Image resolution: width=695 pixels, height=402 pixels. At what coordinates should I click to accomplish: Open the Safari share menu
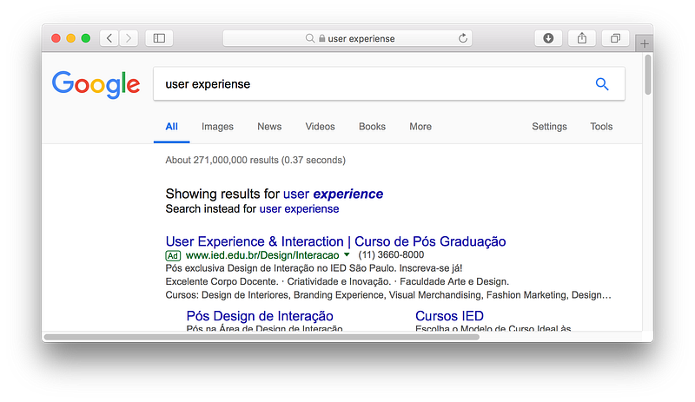(582, 38)
